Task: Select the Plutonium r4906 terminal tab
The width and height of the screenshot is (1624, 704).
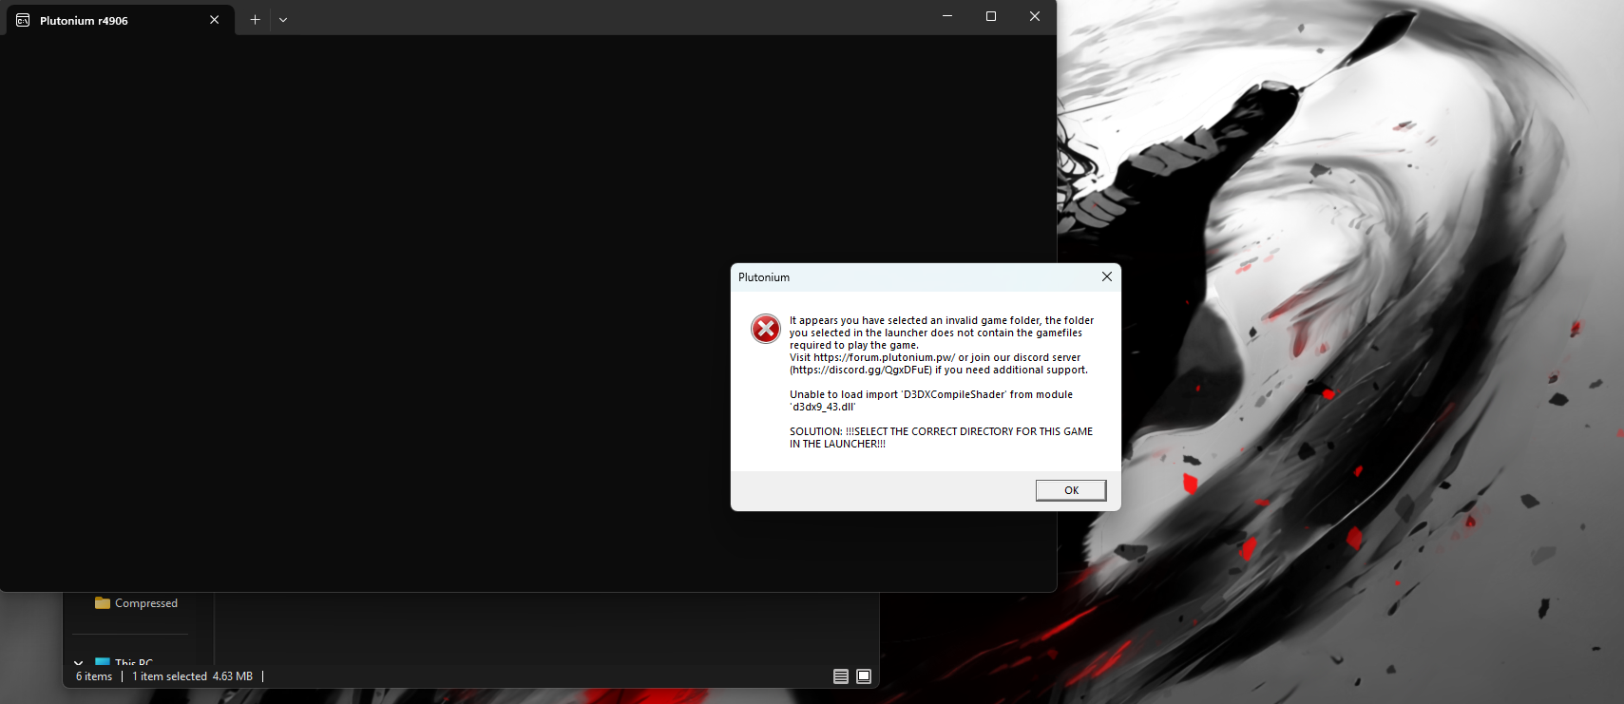Action: click(x=121, y=20)
